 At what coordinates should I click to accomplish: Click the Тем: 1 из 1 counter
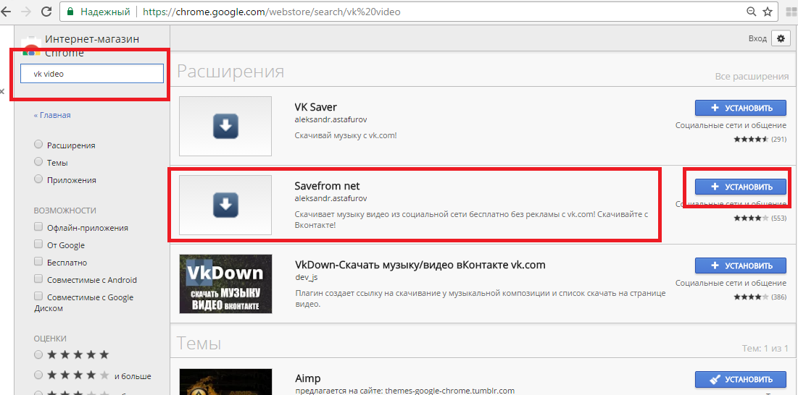[x=765, y=349]
